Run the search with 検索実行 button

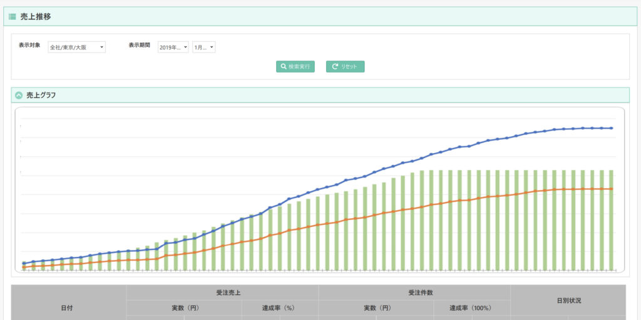coord(295,66)
